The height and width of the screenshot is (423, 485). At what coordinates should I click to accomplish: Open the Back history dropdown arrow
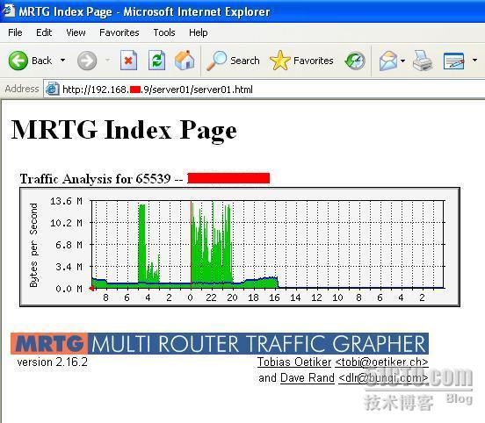[62, 60]
